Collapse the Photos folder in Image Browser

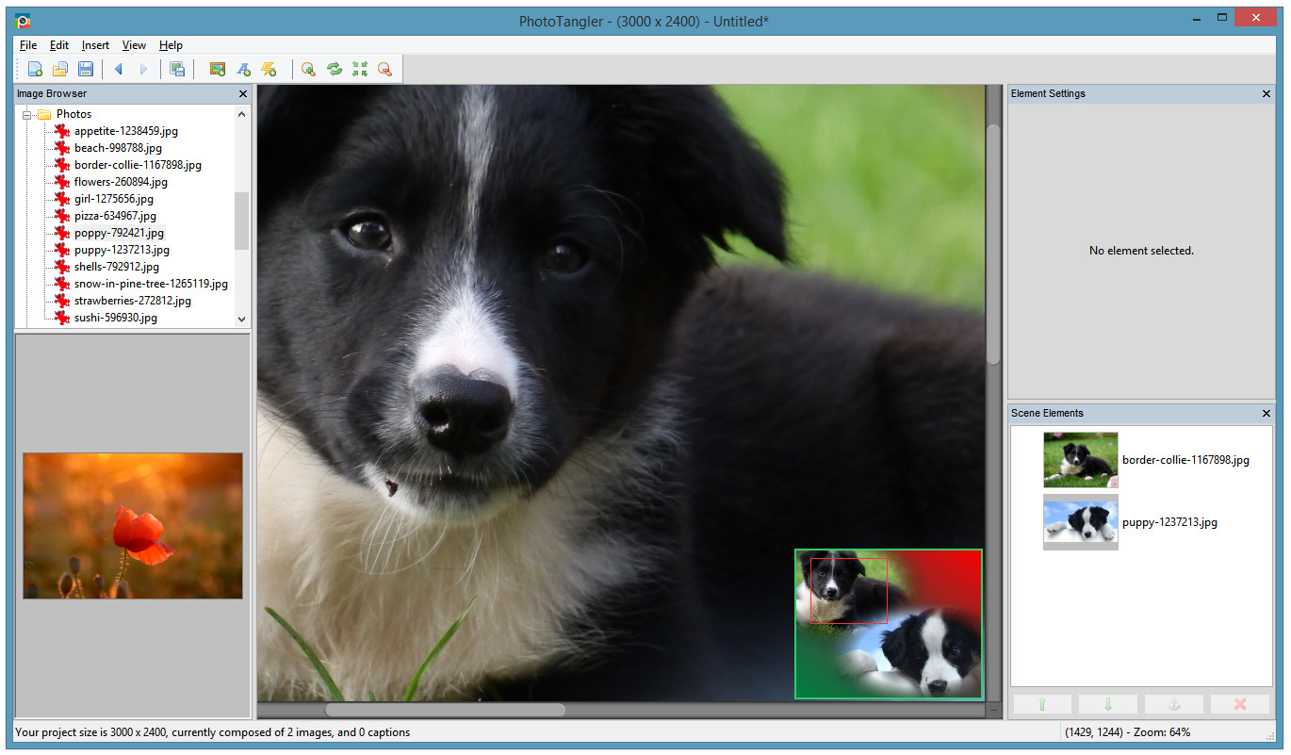pyautogui.click(x=25, y=113)
